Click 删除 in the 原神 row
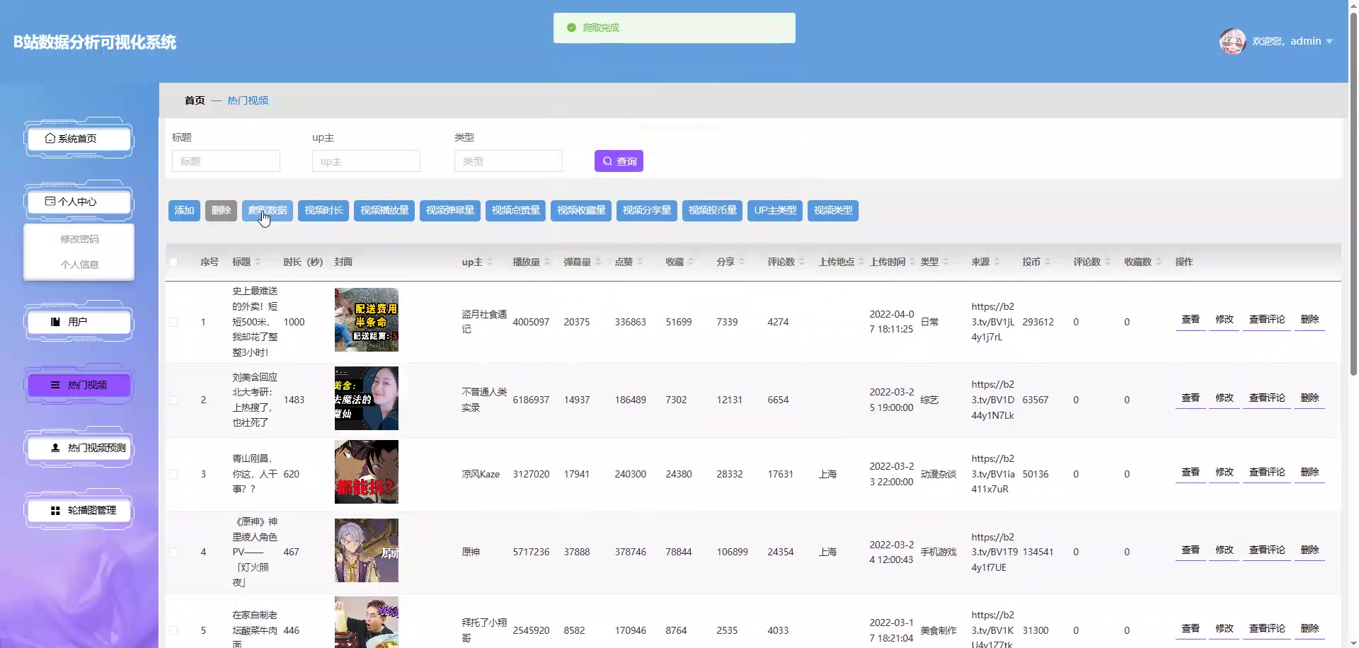This screenshot has width=1359, height=648. click(x=1309, y=550)
